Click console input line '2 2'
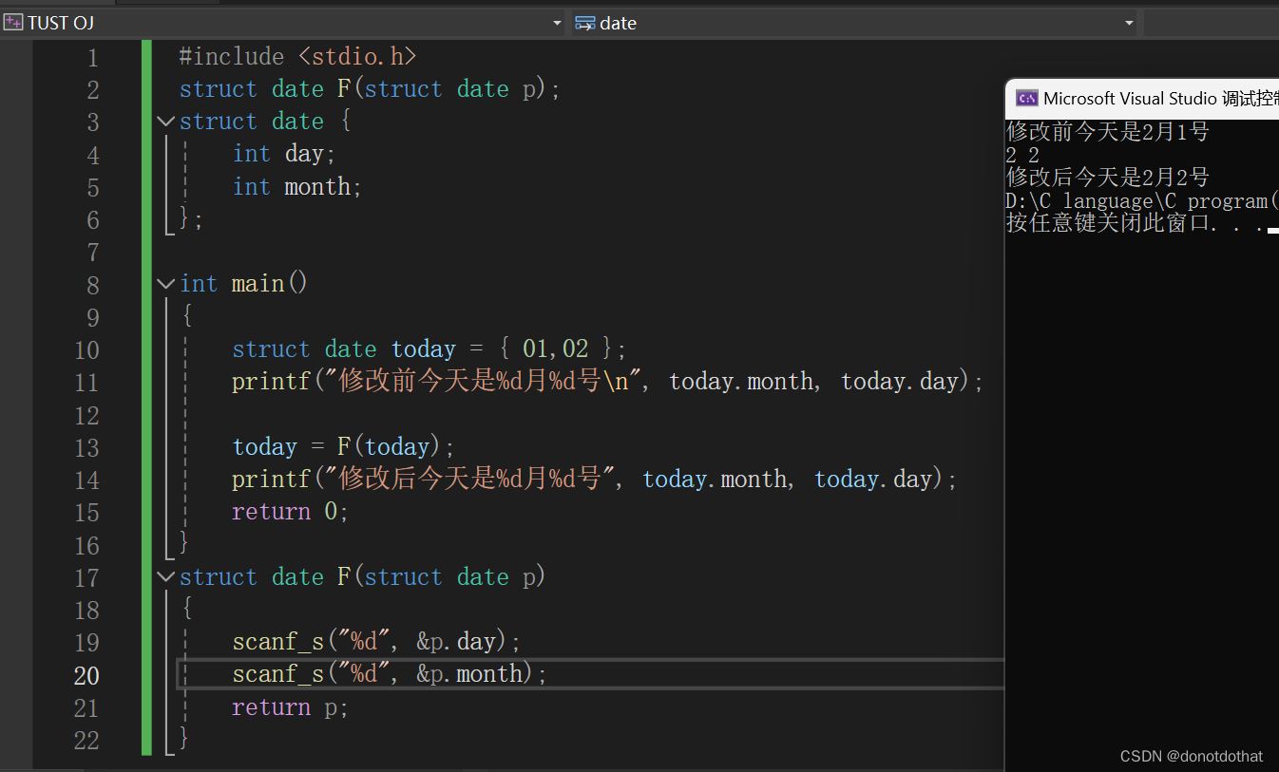 pos(1022,155)
